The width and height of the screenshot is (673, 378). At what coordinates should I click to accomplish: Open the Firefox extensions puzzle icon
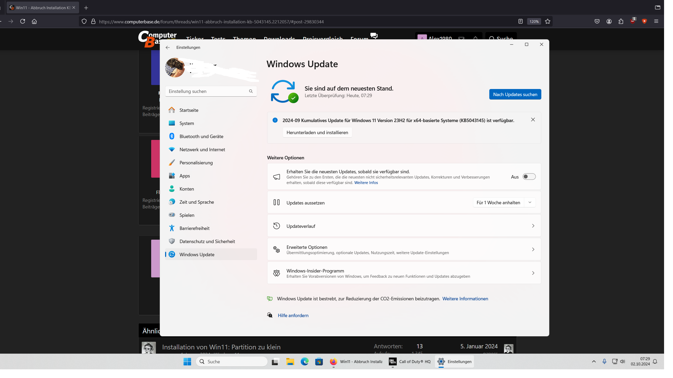(621, 22)
